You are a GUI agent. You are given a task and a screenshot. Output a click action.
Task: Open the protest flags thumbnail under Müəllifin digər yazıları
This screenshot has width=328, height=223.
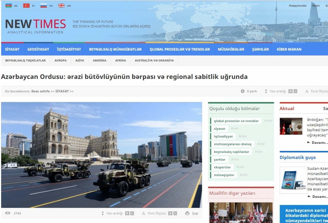[x=241, y=213]
